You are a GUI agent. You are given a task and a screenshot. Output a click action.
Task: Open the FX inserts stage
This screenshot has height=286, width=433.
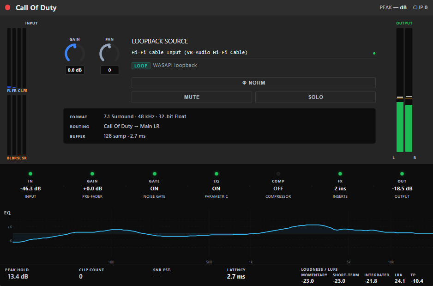pyautogui.click(x=340, y=185)
